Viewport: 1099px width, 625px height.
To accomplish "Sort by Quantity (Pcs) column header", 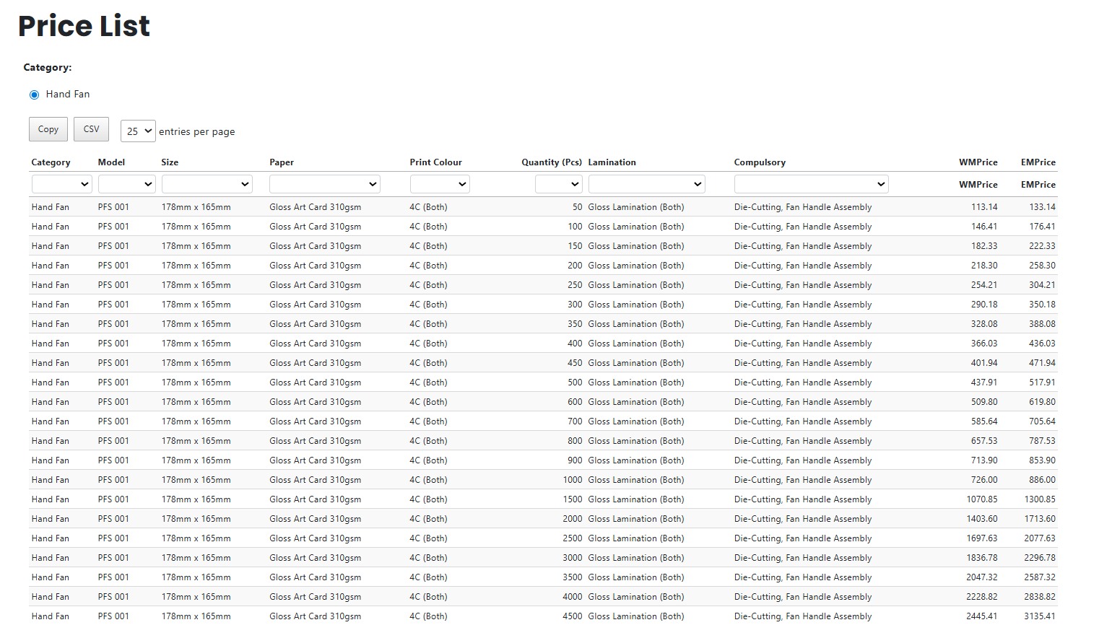I will (x=551, y=162).
